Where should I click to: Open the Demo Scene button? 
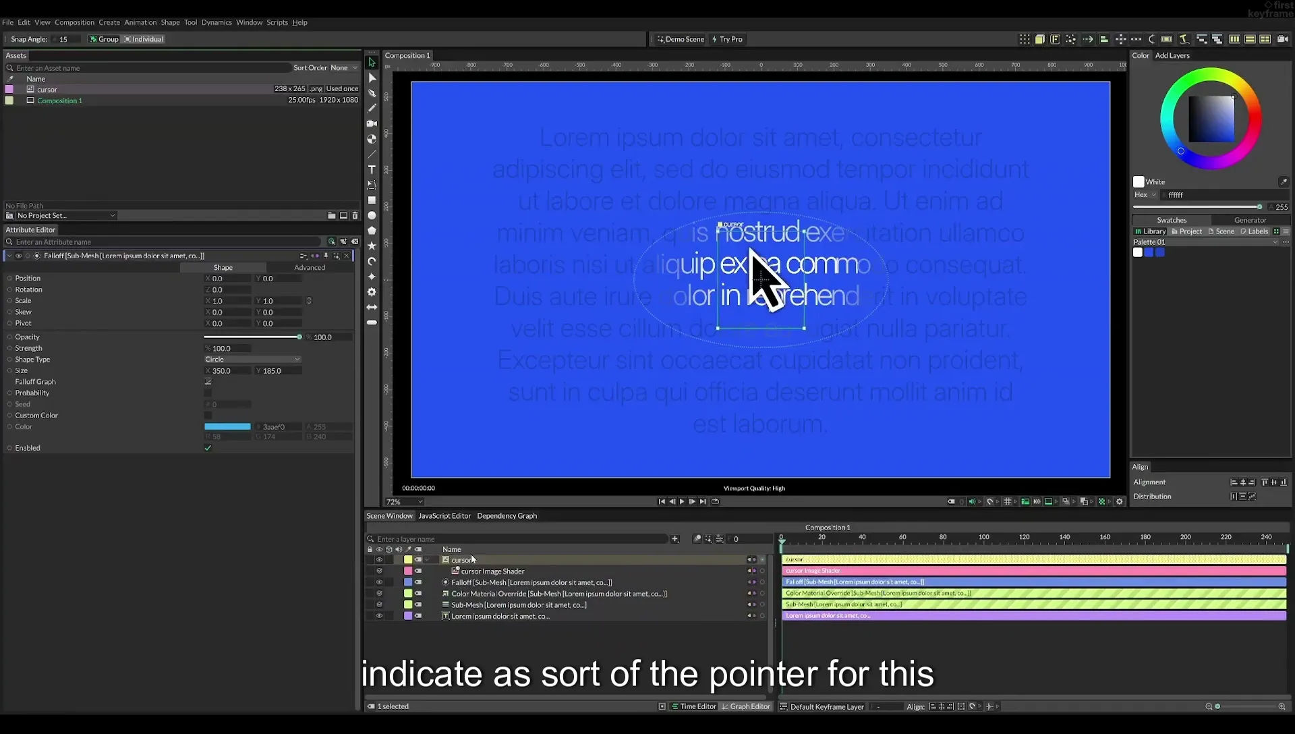tap(681, 39)
